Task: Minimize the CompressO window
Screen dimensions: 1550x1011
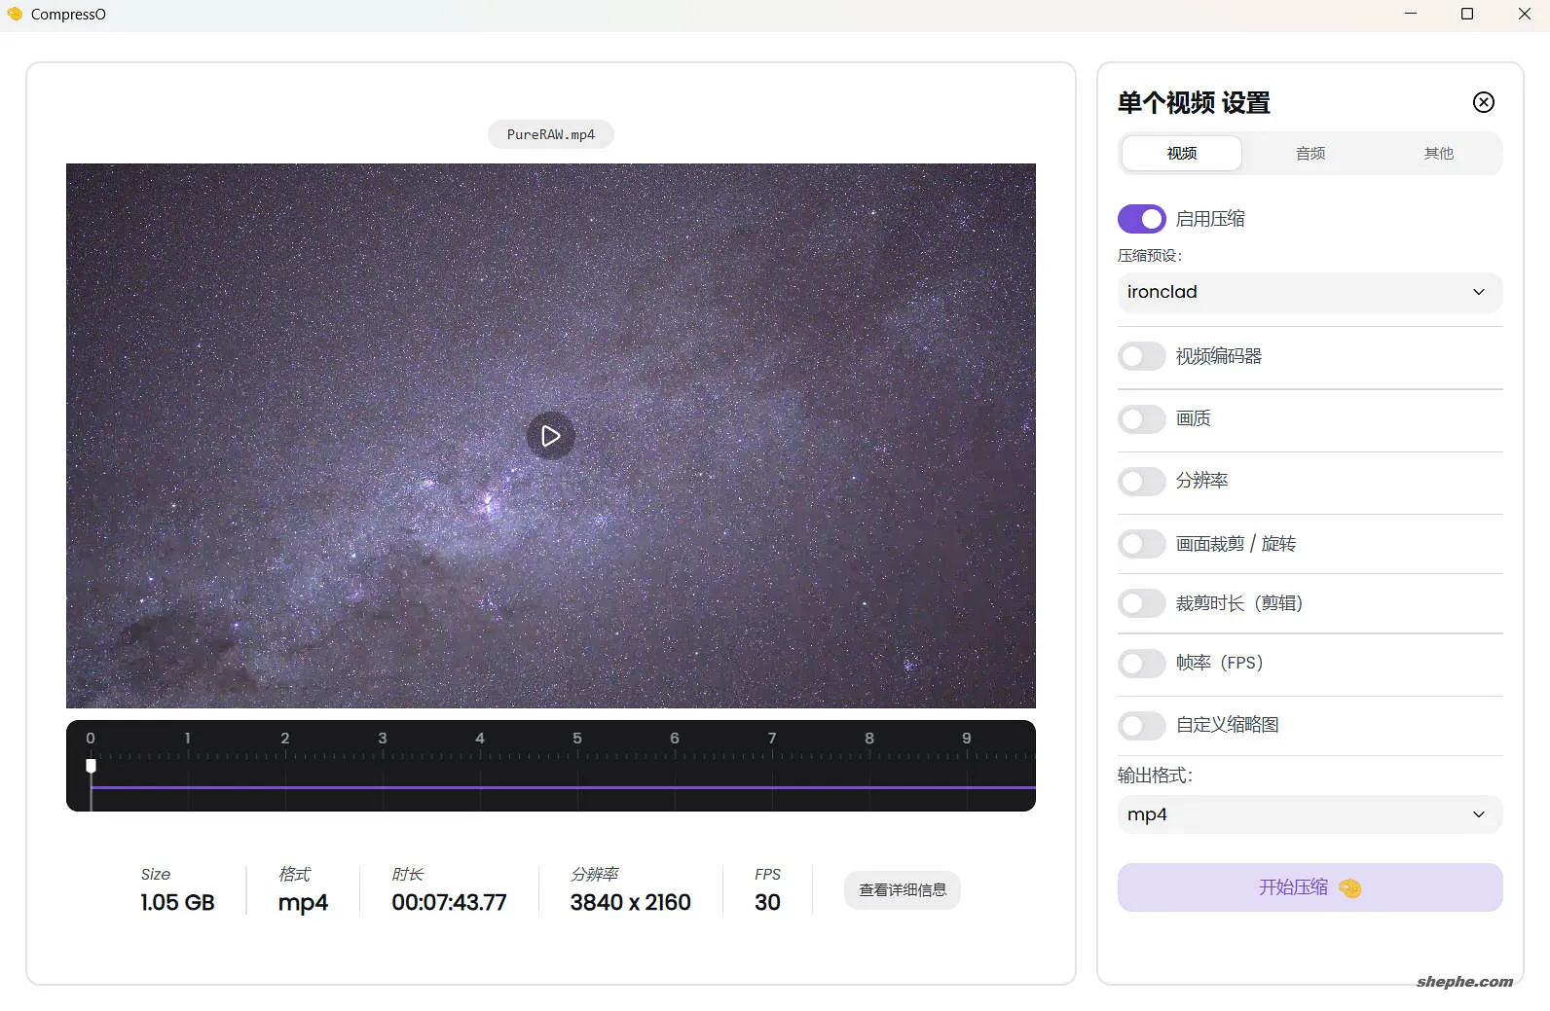Action: pyautogui.click(x=1411, y=14)
